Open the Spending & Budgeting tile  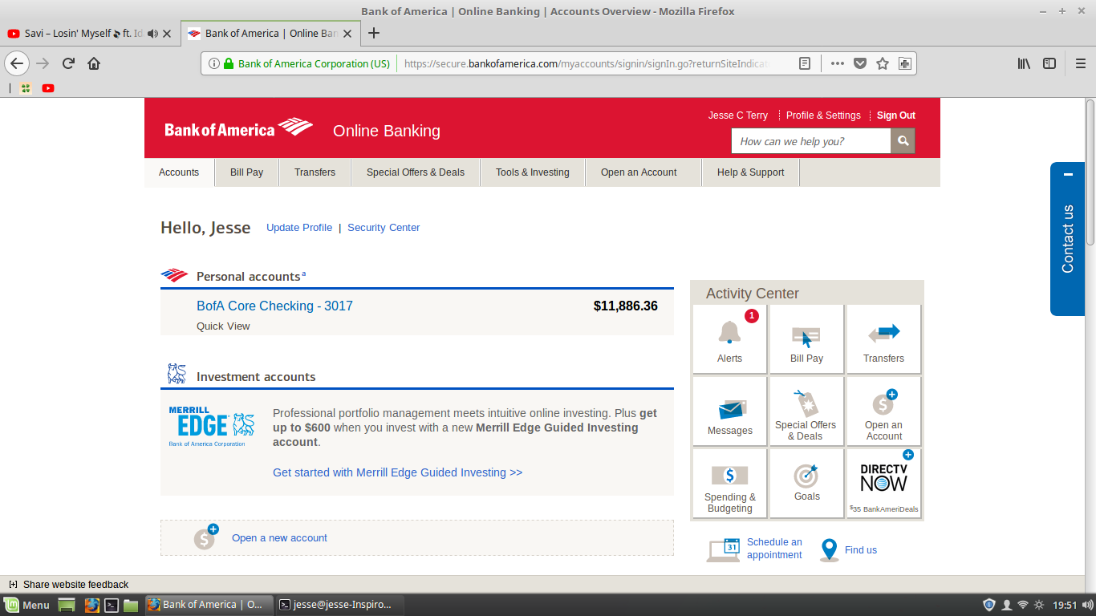coord(729,483)
